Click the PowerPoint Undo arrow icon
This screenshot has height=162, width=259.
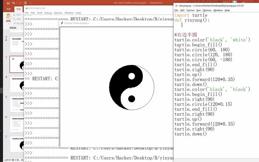point(13,3)
